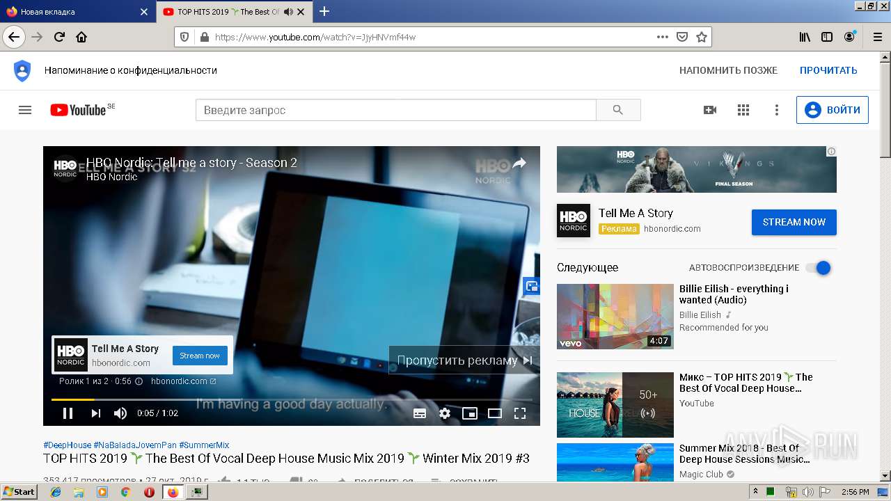Open the Opera icon in the taskbar
The image size is (891, 501).
[x=149, y=492]
